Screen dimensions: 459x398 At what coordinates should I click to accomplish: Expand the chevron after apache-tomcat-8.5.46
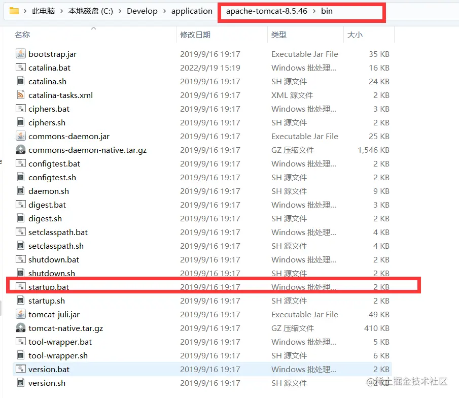tap(314, 11)
